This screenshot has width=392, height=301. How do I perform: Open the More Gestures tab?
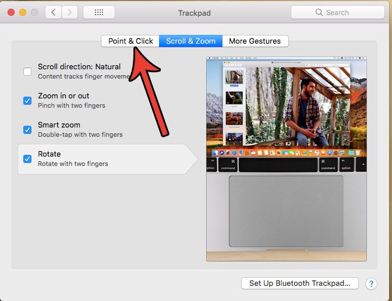tap(255, 41)
